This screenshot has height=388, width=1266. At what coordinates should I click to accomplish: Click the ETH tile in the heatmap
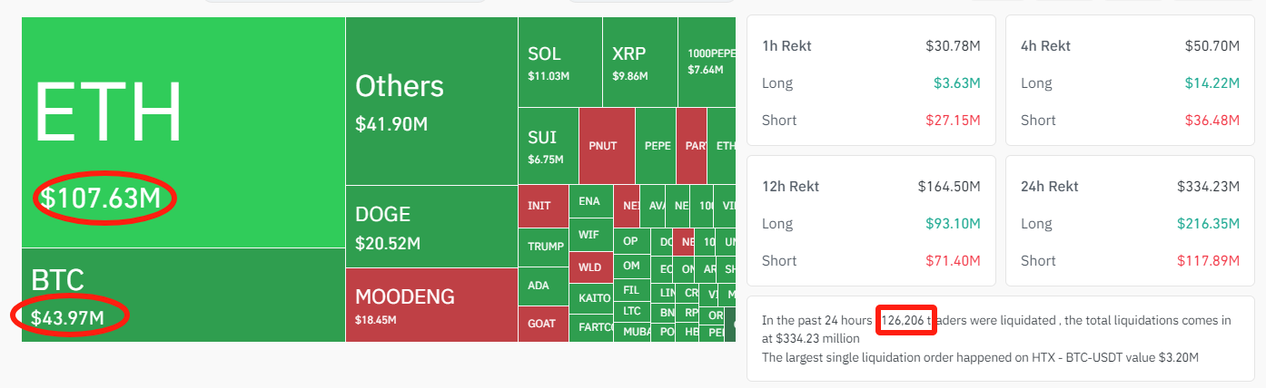point(182,131)
